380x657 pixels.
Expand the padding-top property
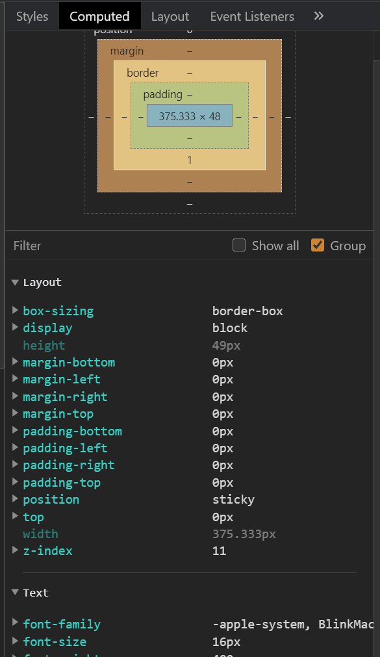[15, 482]
